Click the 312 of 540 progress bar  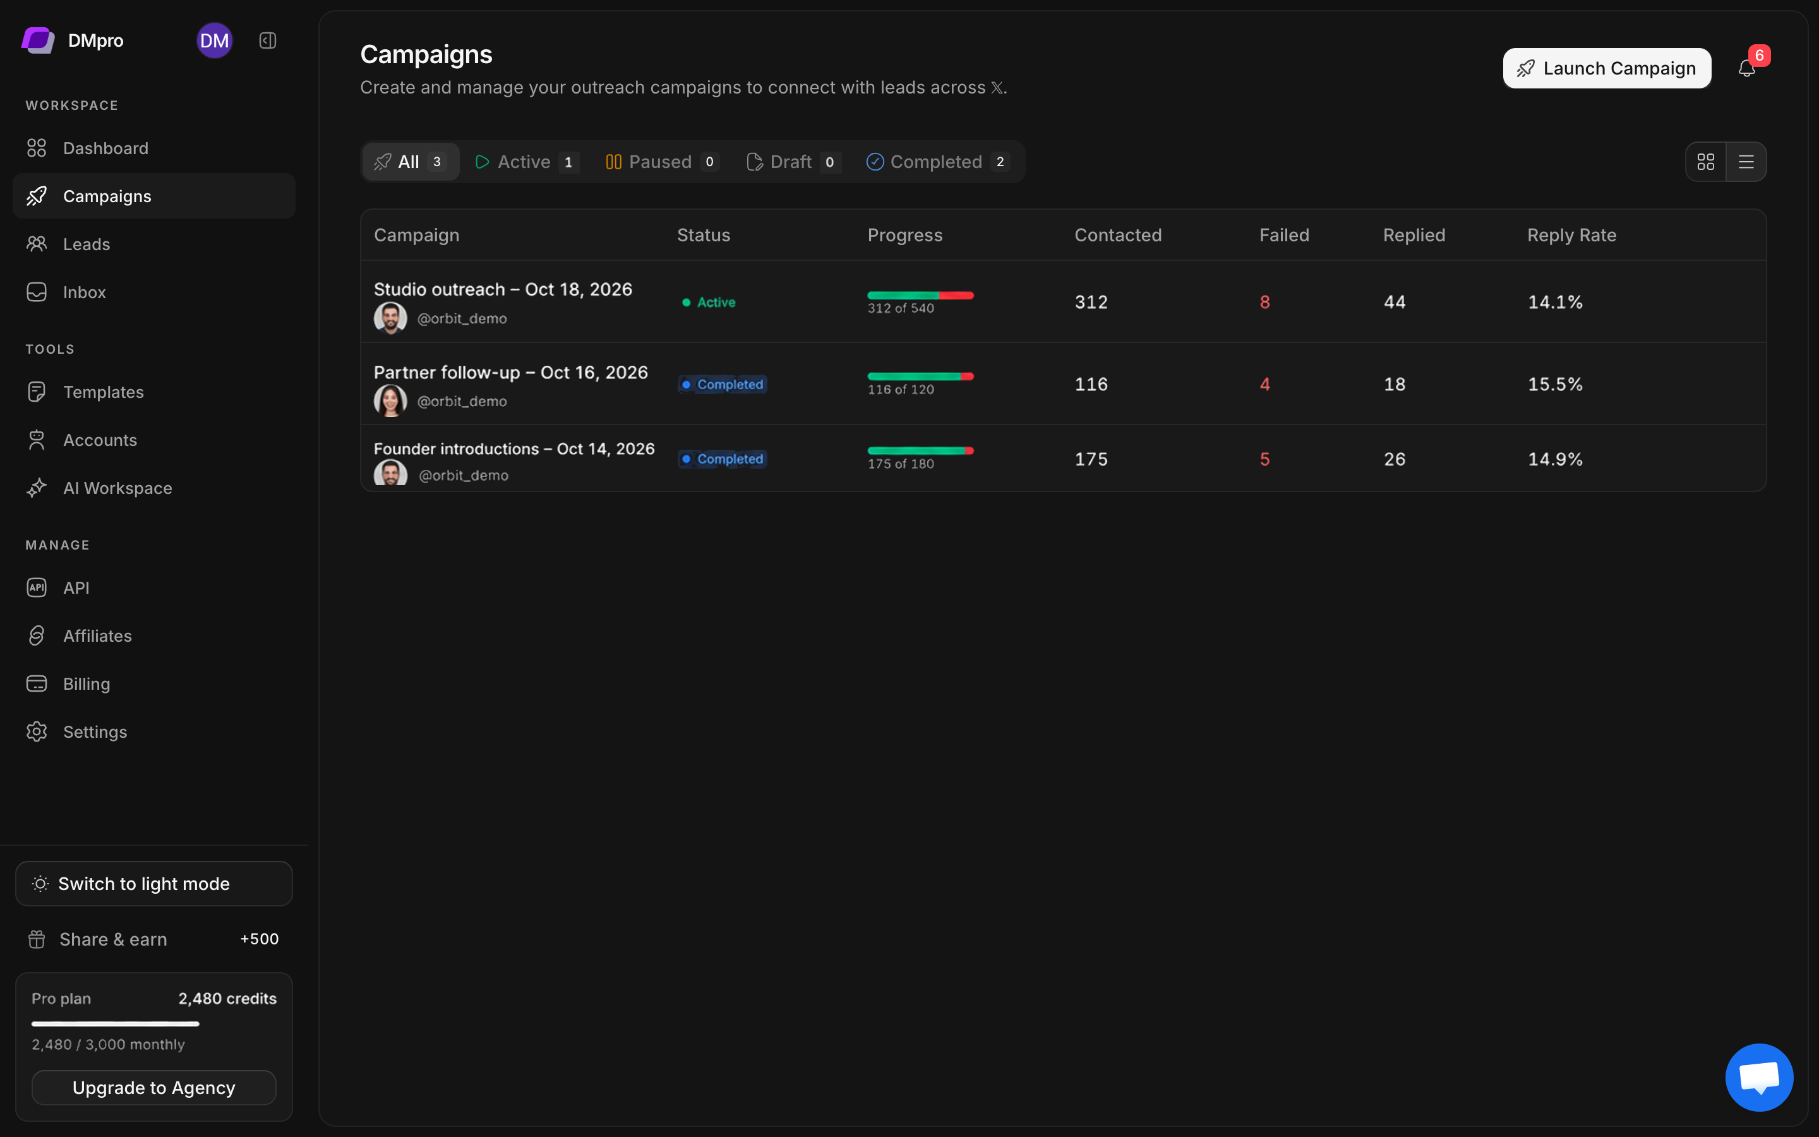coord(920,296)
